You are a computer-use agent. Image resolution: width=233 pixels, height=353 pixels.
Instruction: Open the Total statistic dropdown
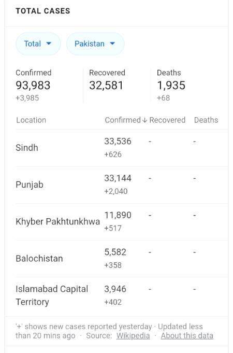coord(38,44)
